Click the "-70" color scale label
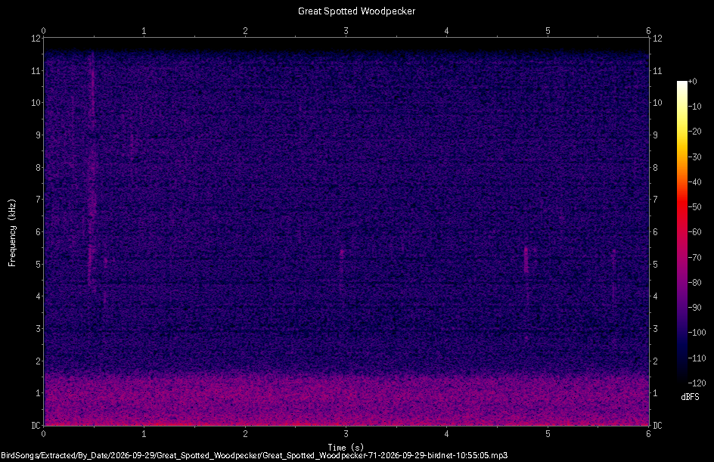The height and width of the screenshot is (462, 714). (x=694, y=258)
